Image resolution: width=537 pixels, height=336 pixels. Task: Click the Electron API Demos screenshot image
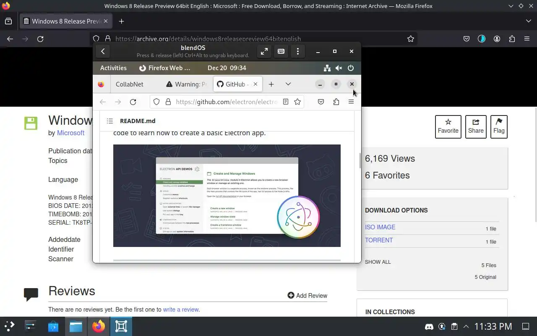[227, 196]
